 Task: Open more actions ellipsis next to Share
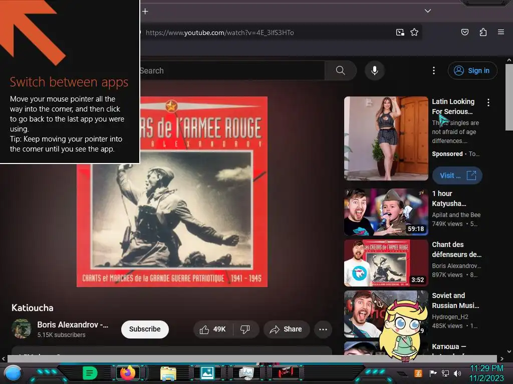pyautogui.click(x=323, y=329)
